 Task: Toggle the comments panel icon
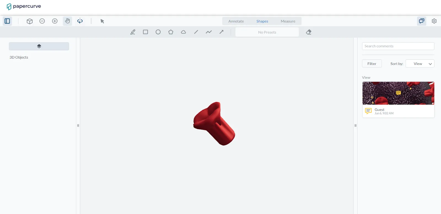pos(422,21)
